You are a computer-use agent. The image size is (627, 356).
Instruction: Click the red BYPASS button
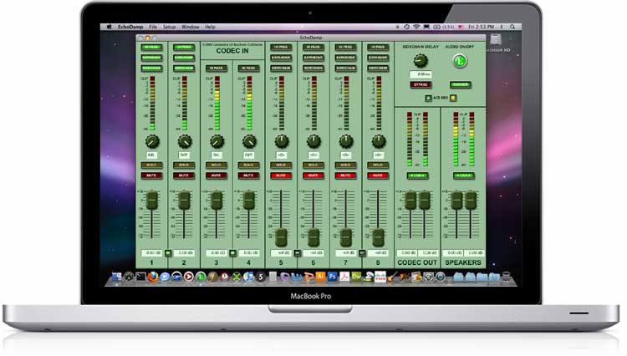pyautogui.click(x=421, y=84)
